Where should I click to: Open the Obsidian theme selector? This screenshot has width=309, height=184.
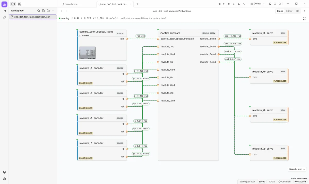[285, 182]
